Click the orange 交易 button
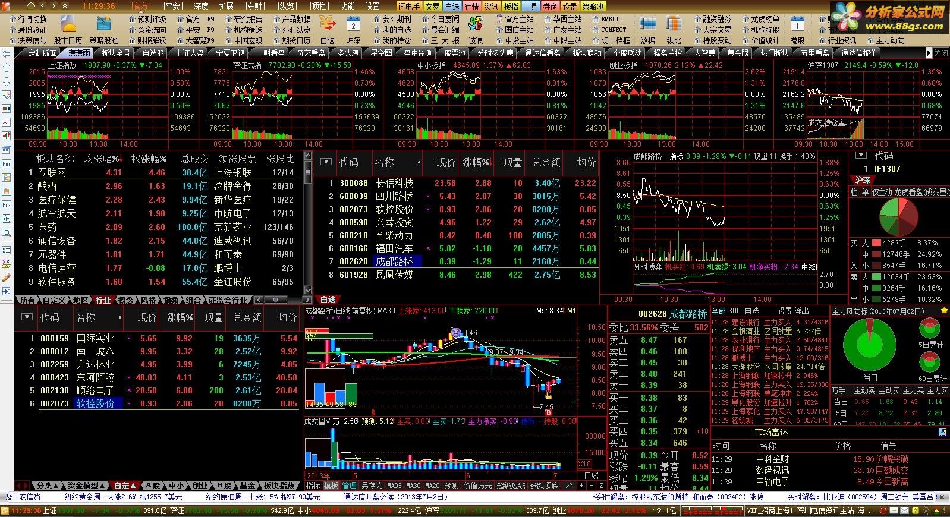The image size is (950, 517). pos(432,6)
